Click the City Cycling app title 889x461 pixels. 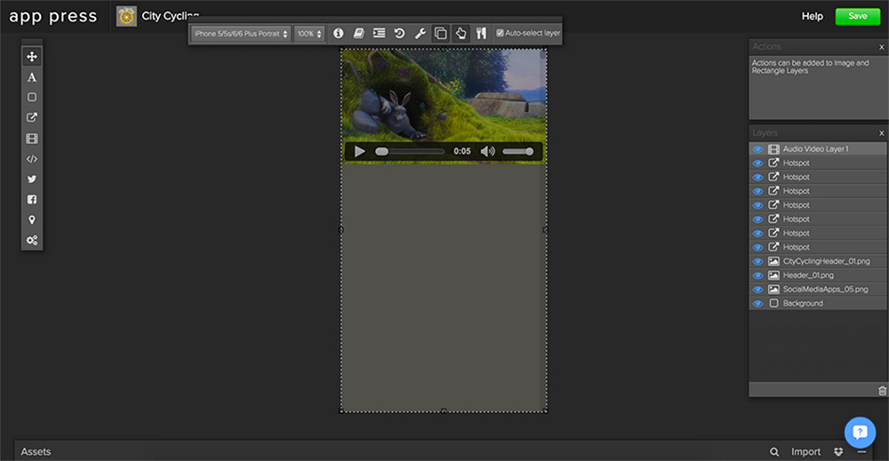[170, 16]
